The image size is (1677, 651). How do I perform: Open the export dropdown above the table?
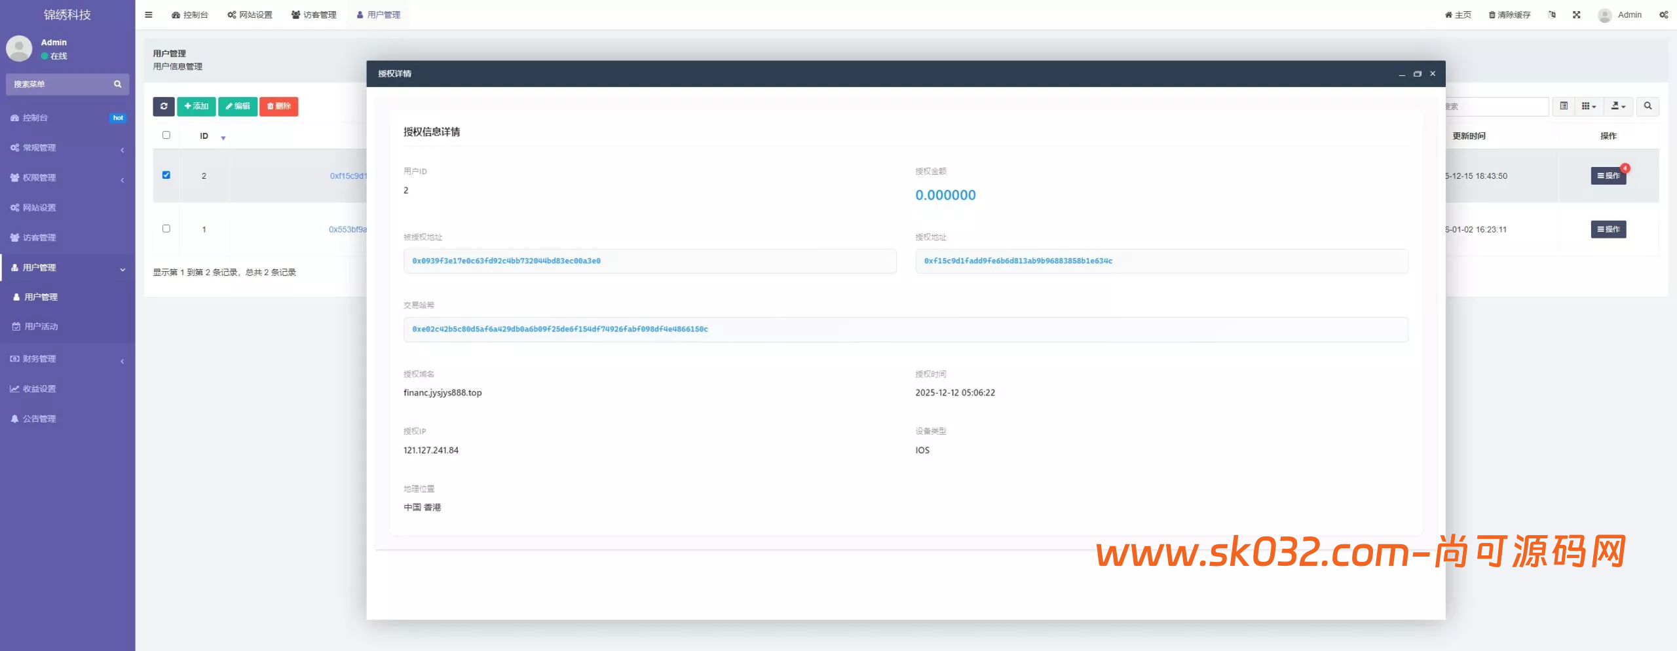[1617, 106]
